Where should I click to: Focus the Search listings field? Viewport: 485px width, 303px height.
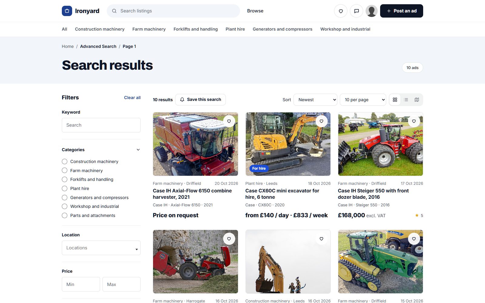173,11
